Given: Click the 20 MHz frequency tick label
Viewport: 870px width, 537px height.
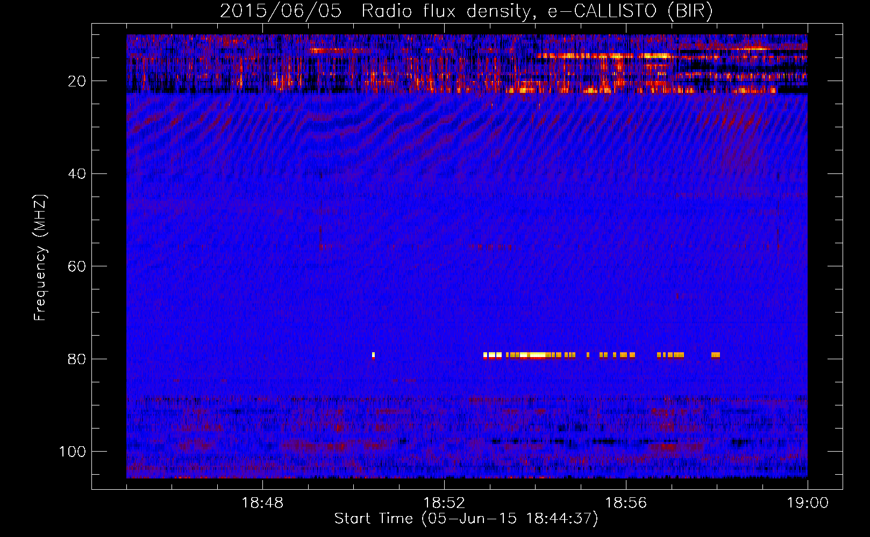Looking at the screenshot, I should pyautogui.click(x=77, y=81).
